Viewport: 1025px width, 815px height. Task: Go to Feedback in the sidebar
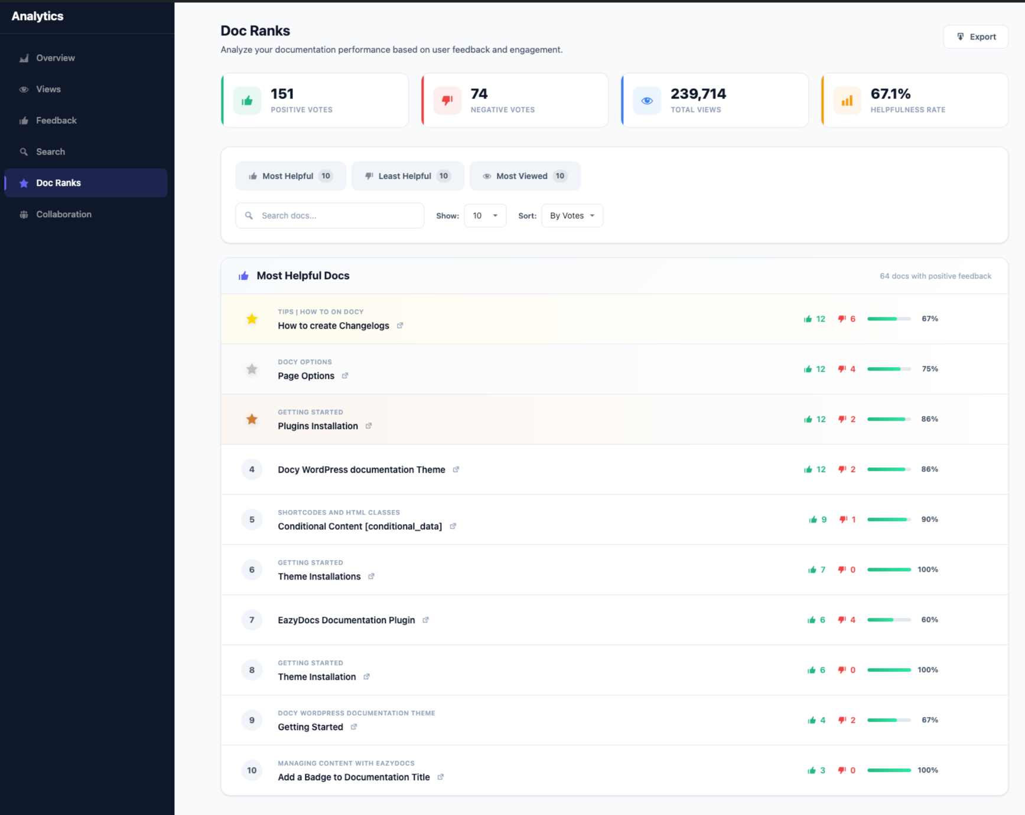pos(56,120)
